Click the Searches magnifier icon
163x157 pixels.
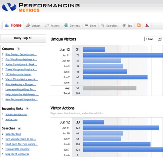(x=103, y=25)
